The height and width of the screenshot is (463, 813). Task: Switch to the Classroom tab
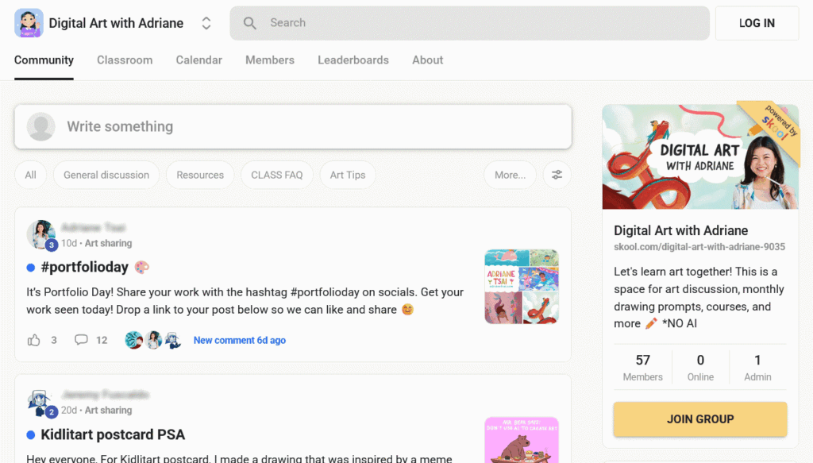coord(125,60)
